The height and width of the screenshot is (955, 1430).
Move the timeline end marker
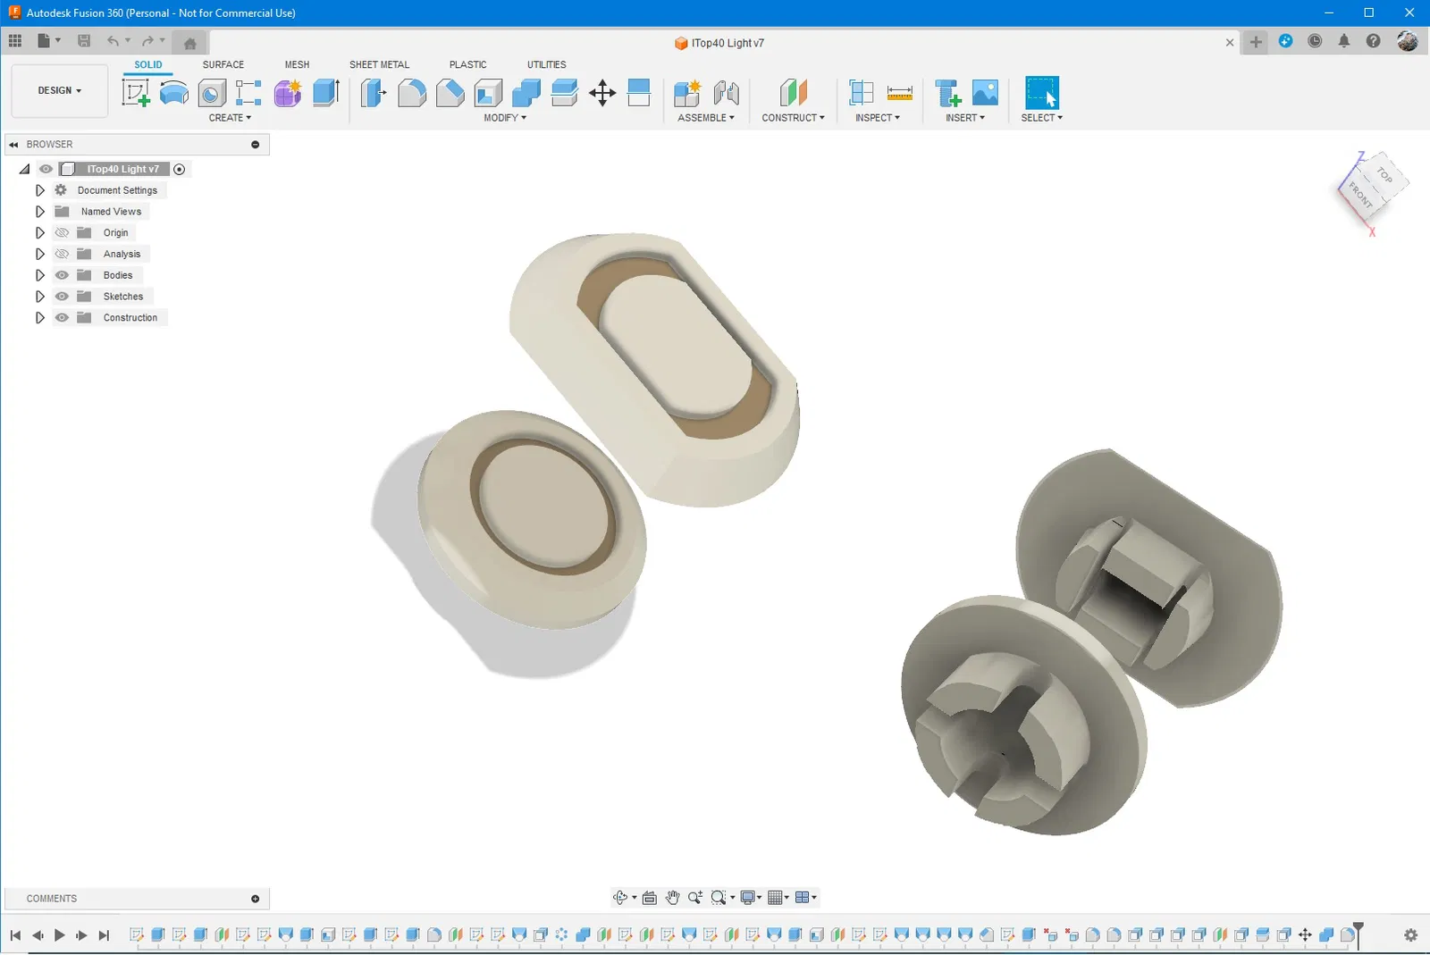[1358, 934]
